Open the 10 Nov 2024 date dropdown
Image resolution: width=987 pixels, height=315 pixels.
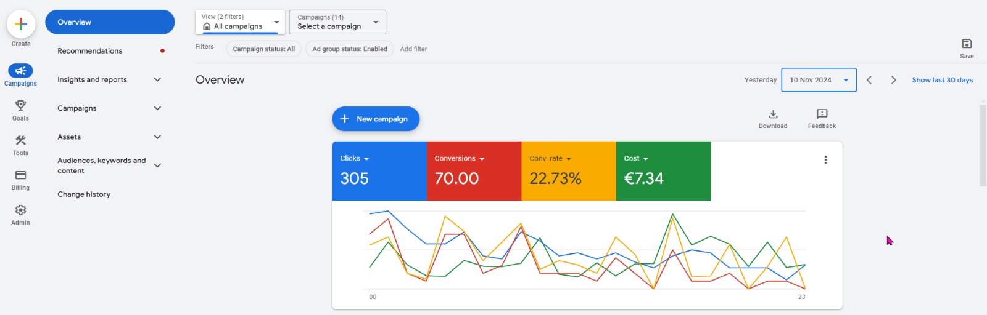[819, 80]
